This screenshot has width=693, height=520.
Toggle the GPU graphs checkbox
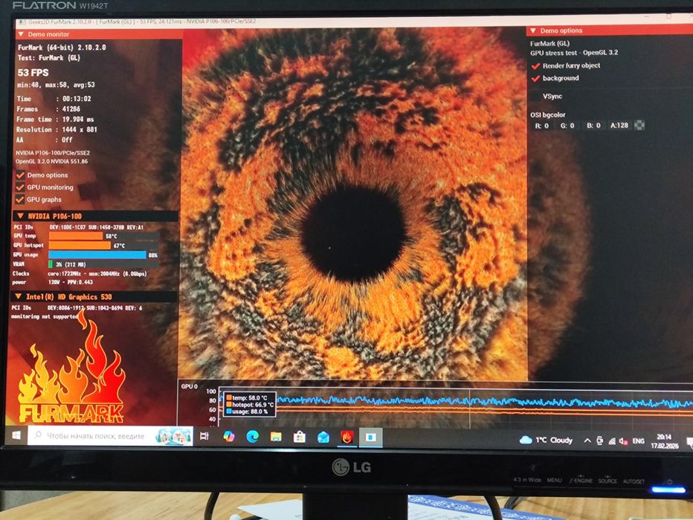(20, 199)
